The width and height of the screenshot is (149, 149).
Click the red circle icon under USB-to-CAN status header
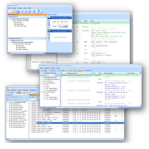tap(49, 23)
